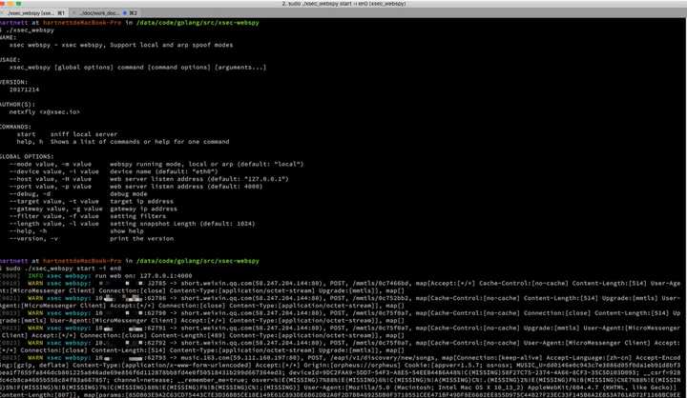
Task: Click the request path '/mmtls/0c752bb2'
Action: (382, 298)
